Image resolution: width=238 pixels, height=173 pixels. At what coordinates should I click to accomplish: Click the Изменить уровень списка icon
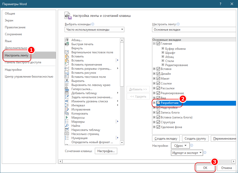67,101
